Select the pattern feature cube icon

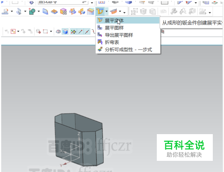(x=63, y=11)
